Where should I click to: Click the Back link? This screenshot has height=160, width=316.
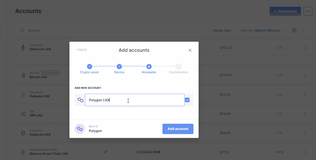pyautogui.click(x=82, y=50)
